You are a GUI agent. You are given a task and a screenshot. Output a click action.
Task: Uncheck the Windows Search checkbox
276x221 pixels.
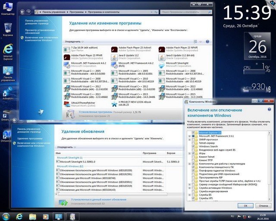click(193, 146)
